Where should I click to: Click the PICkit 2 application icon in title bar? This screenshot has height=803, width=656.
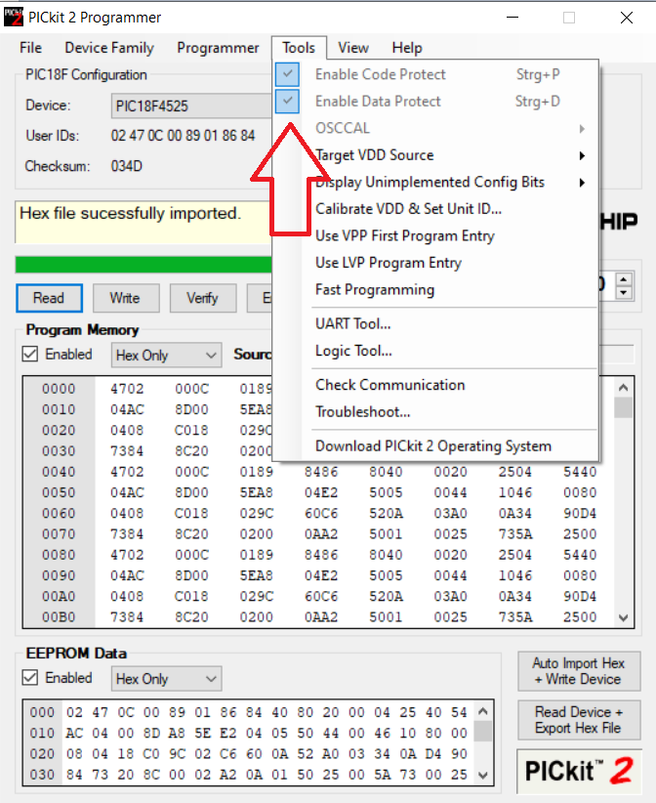coord(14,18)
